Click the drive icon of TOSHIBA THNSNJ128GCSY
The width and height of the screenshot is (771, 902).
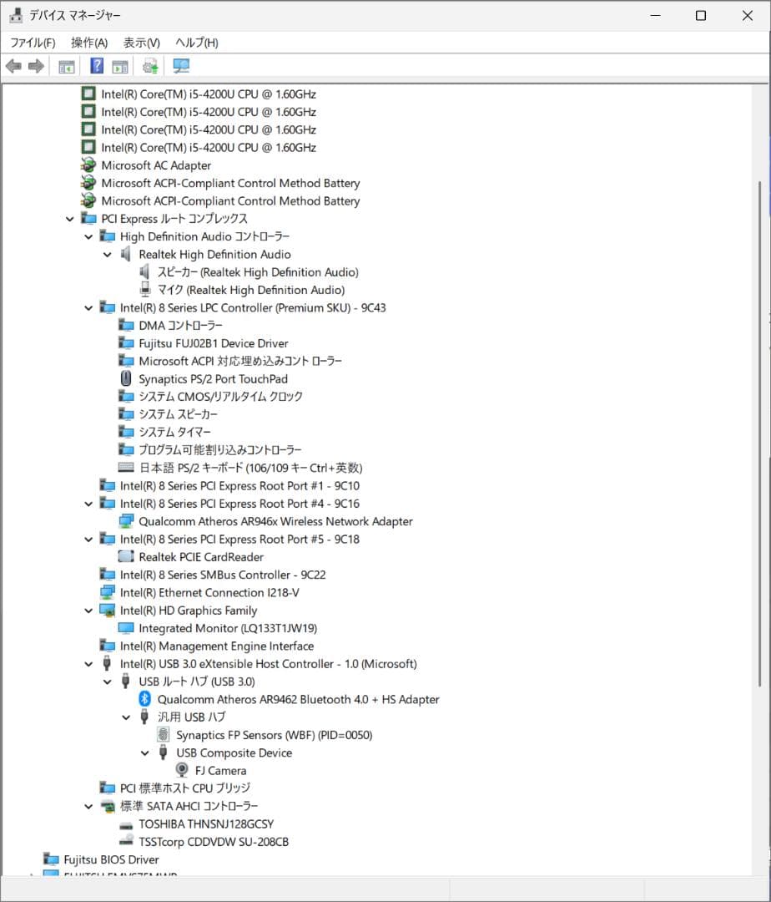[x=126, y=825]
